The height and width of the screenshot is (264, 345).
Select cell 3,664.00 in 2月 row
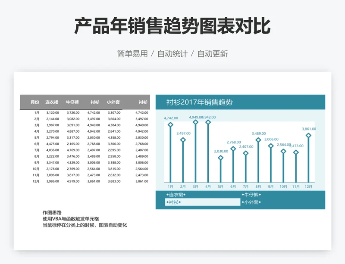114,119
